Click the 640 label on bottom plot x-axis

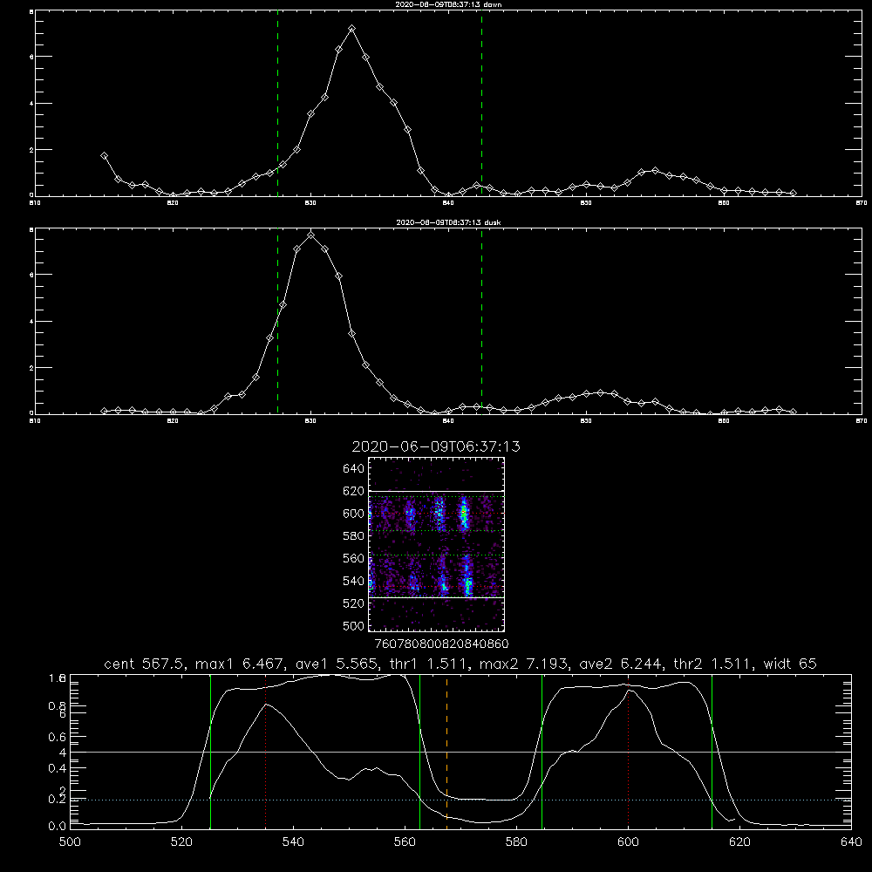(x=851, y=842)
